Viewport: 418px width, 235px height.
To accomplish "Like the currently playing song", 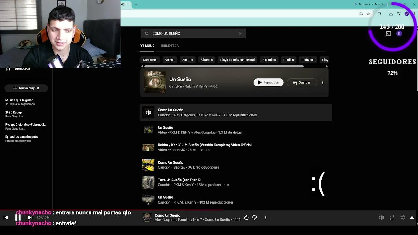I will point(246,217).
